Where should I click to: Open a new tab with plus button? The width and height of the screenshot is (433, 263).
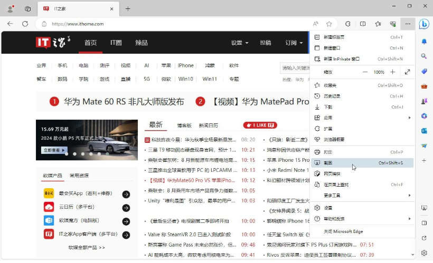pos(128,9)
